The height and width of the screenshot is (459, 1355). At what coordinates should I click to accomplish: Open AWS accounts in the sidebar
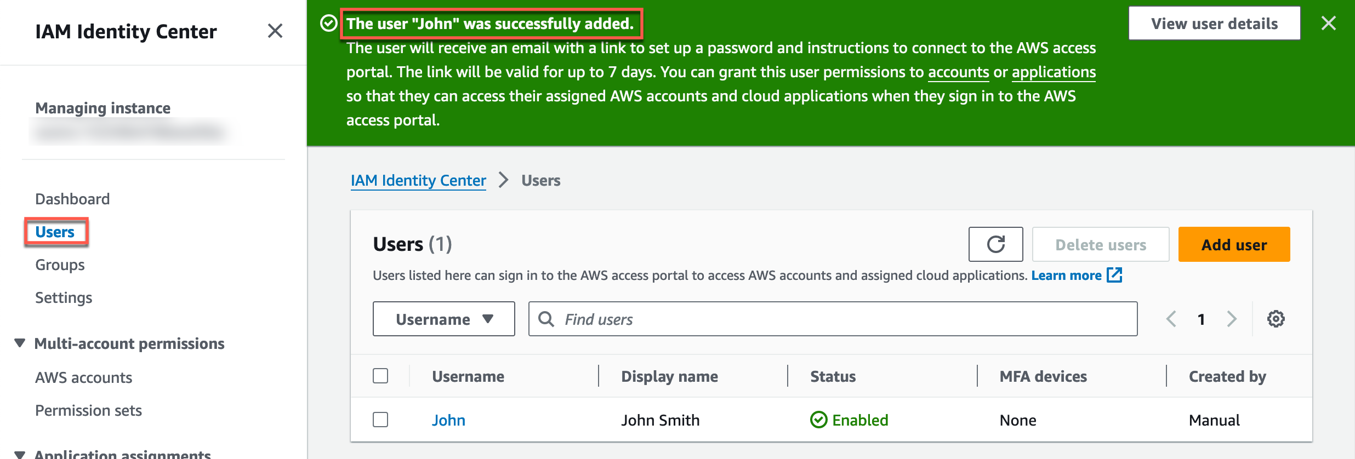[83, 377]
